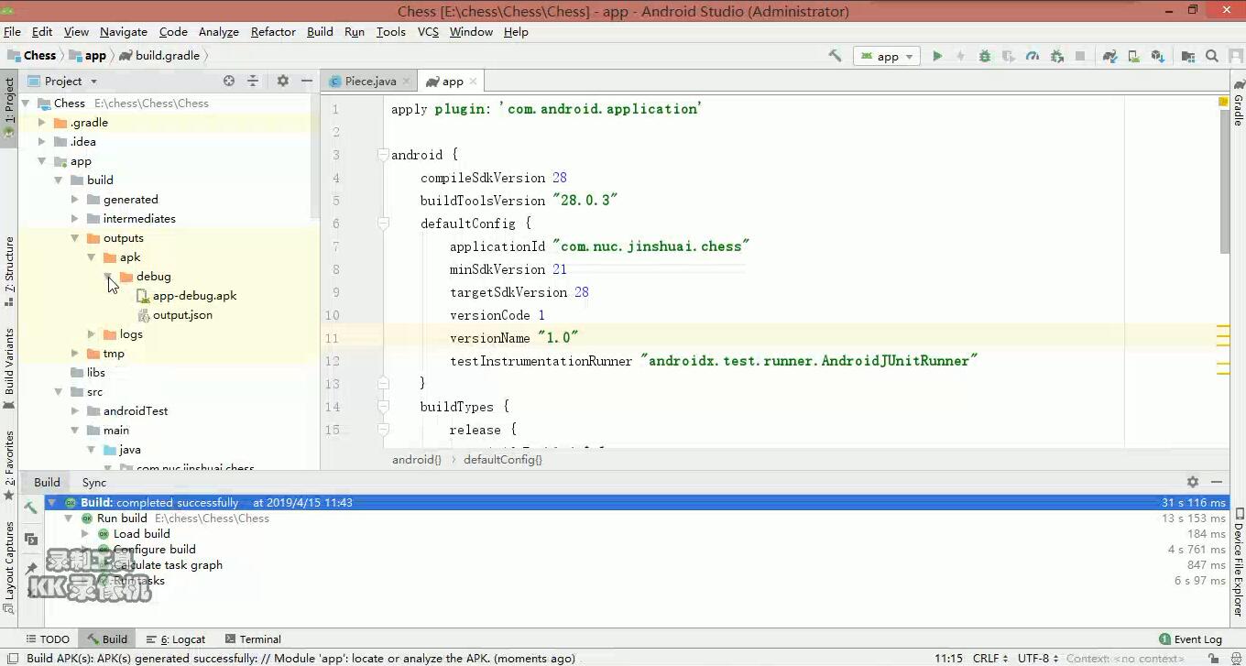Image resolution: width=1246 pixels, height=666 pixels.
Task: Click the defaultConfig{} editor breadcrumb
Action: [503, 460]
